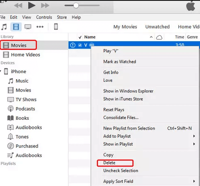Collapse the iPhone device tree
200x186 pixels.
click(x=0, y=71)
